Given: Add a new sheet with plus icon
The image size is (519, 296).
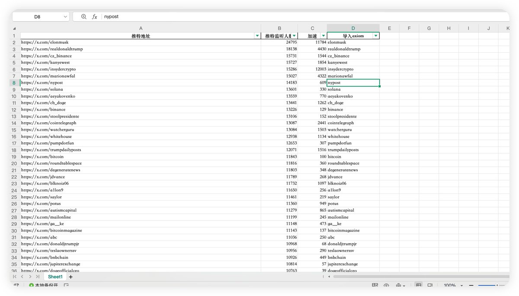Looking at the screenshot, I should 71,277.
